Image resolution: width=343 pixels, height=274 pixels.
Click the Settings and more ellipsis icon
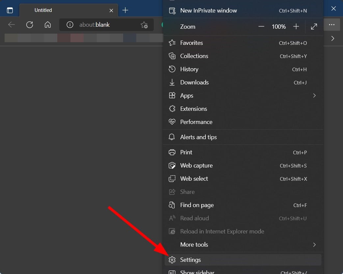coord(332,24)
